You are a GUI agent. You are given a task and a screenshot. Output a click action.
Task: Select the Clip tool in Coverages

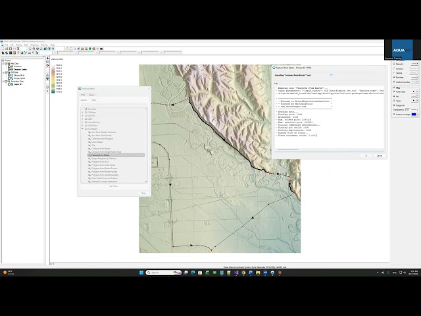(x=93, y=145)
